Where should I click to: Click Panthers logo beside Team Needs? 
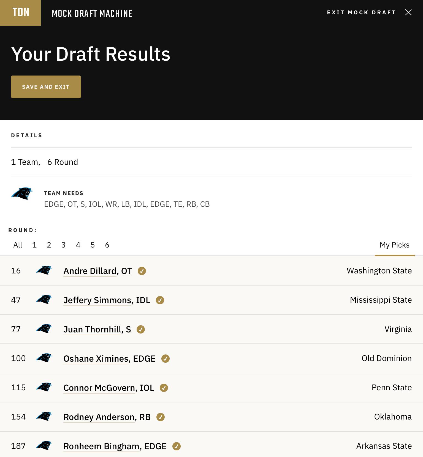pyautogui.click(x=22, y=193)
